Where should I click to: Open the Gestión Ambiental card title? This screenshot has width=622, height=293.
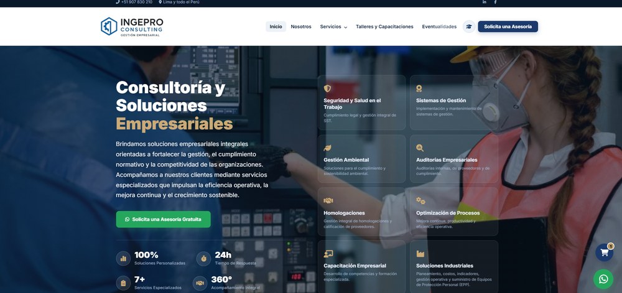pyautogui.click(x=346, y=160)
